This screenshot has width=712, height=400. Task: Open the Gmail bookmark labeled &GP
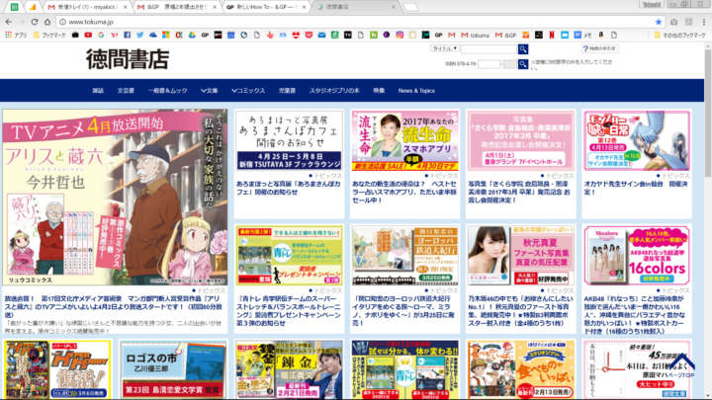505,35
